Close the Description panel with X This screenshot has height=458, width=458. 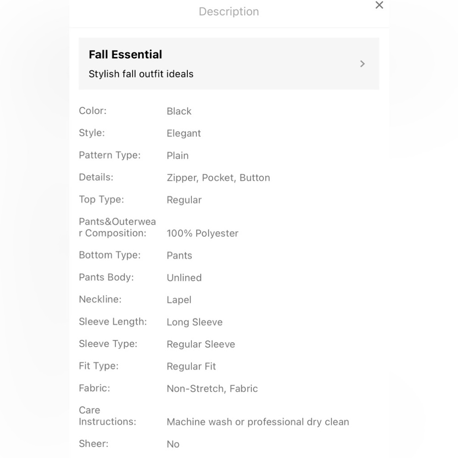(x=379, y=5)
